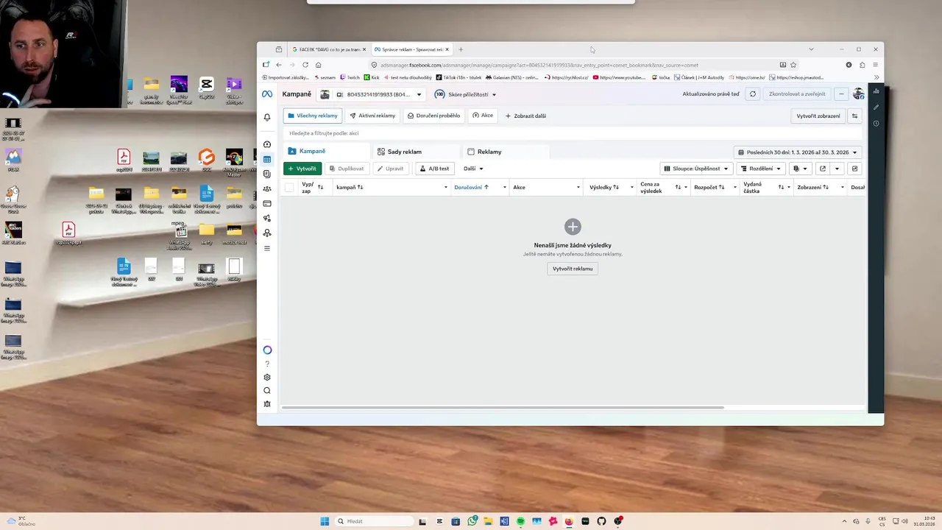Bookmark this page with the star icon
942x530 pixels.
point(793,65)
